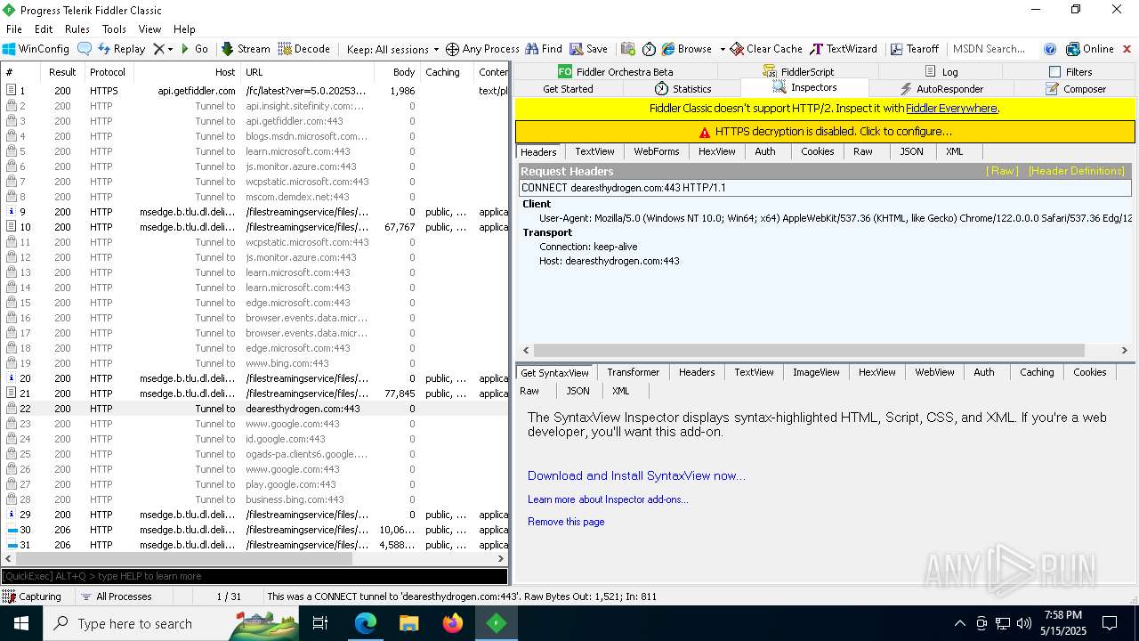Select response ImageView tab

[x=816, y=372]
